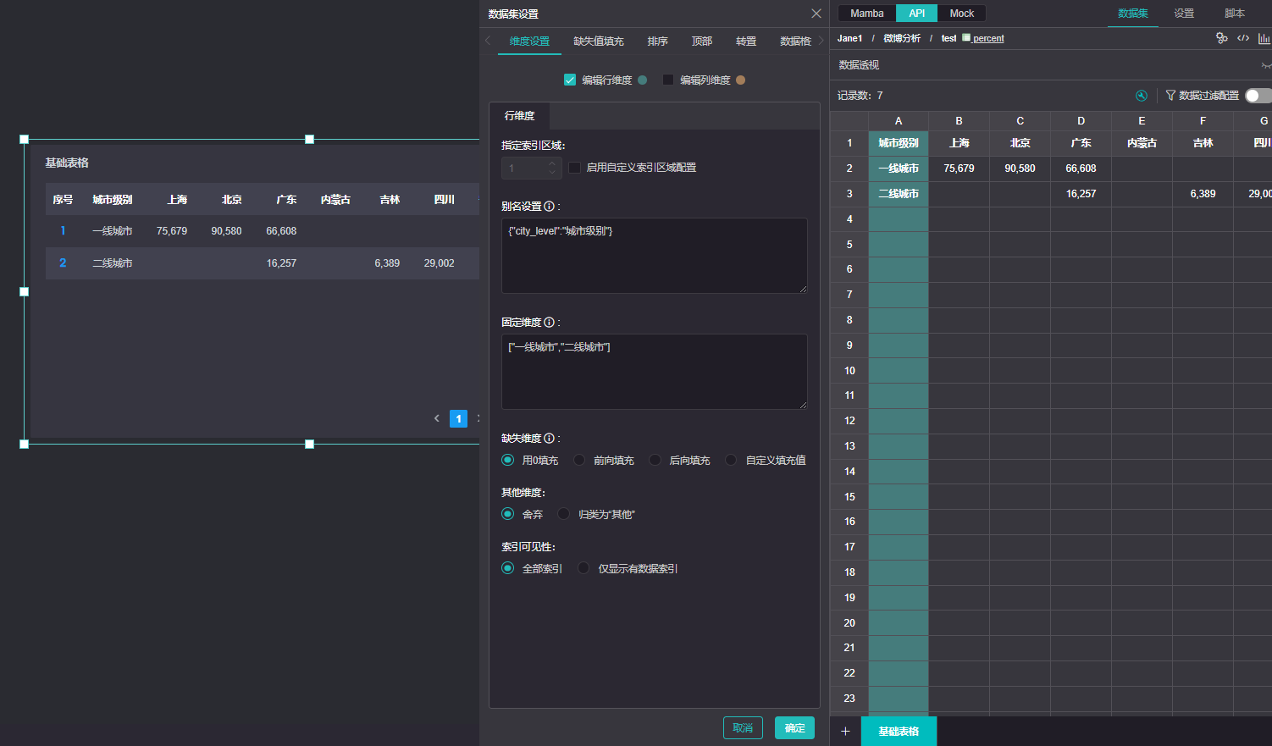This screenshot has width=1272, height=746.
Task: Click the 微博分析 breadcrumb
Action: click(902, 38)
